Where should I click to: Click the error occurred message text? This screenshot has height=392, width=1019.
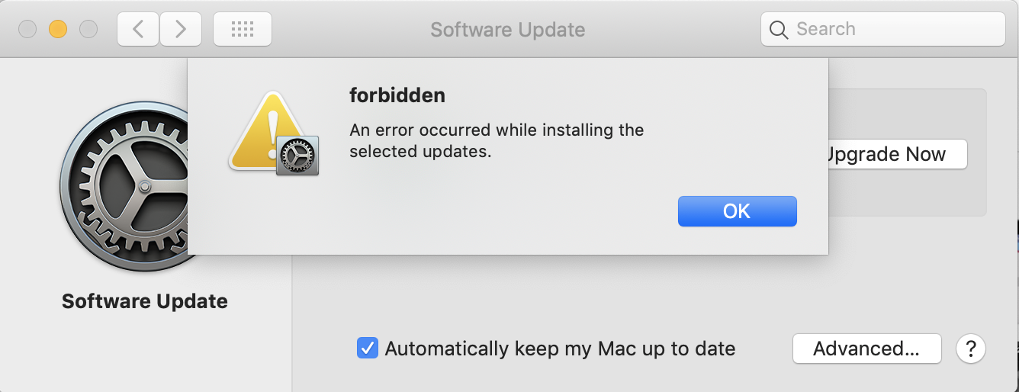point(497,140)
